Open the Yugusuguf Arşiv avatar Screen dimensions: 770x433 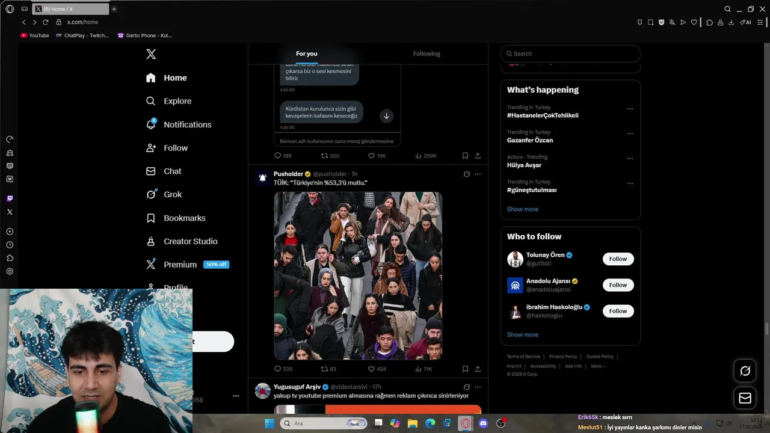click(x=262, y=391)
